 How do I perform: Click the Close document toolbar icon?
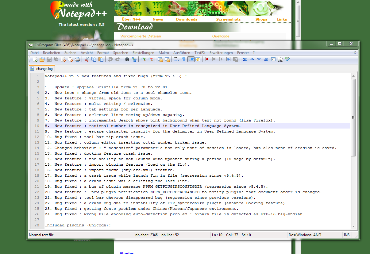[63, 59]
